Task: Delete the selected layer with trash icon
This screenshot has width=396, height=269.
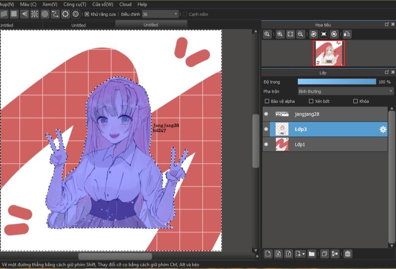Action: 348,254
